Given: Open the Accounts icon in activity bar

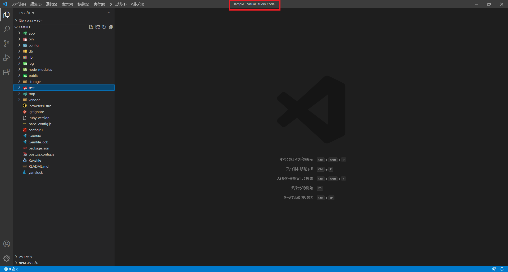Looking at the screenshot, I should [7, 244].
